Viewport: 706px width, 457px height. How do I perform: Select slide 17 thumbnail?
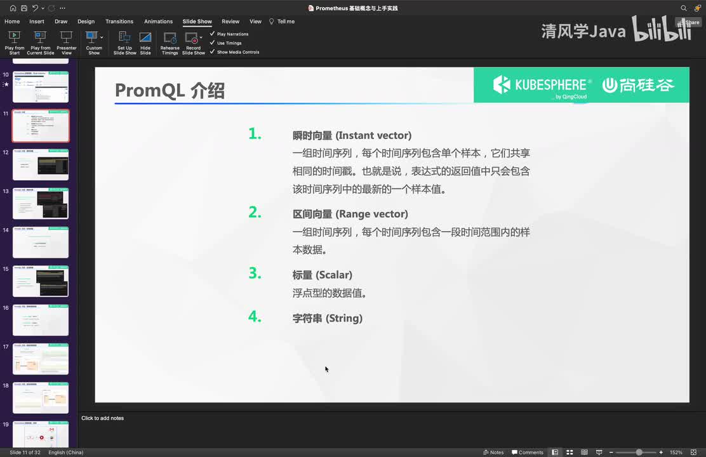(41, 359)
